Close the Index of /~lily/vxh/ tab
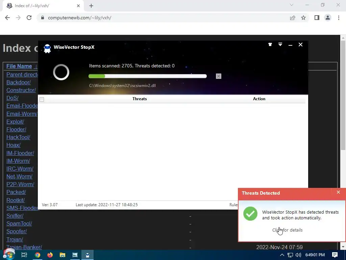 [x=78, y=6]
